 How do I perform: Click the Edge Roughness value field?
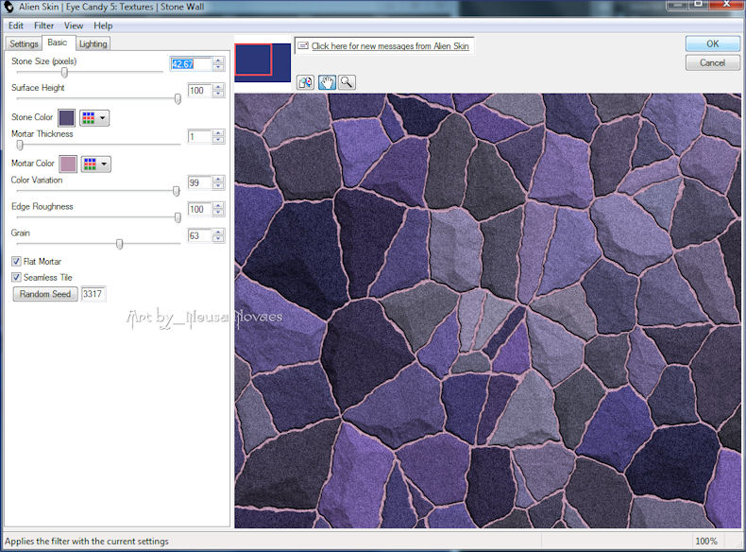tap(199, 209)
